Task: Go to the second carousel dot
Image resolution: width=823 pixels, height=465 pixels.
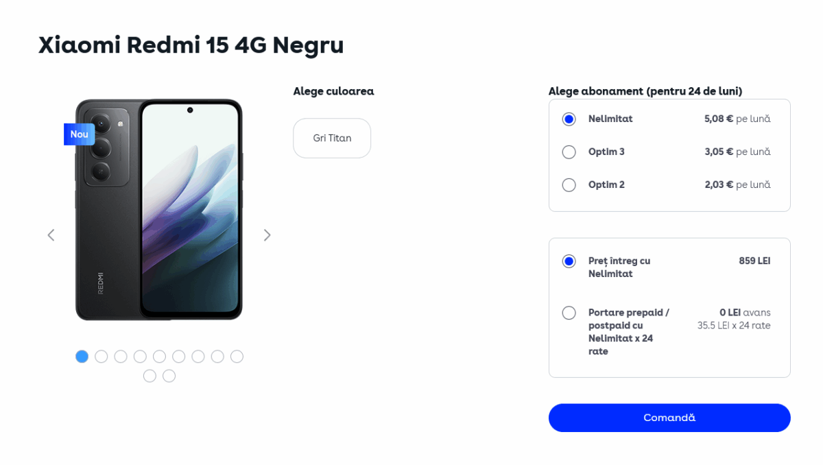Action: 102,357
